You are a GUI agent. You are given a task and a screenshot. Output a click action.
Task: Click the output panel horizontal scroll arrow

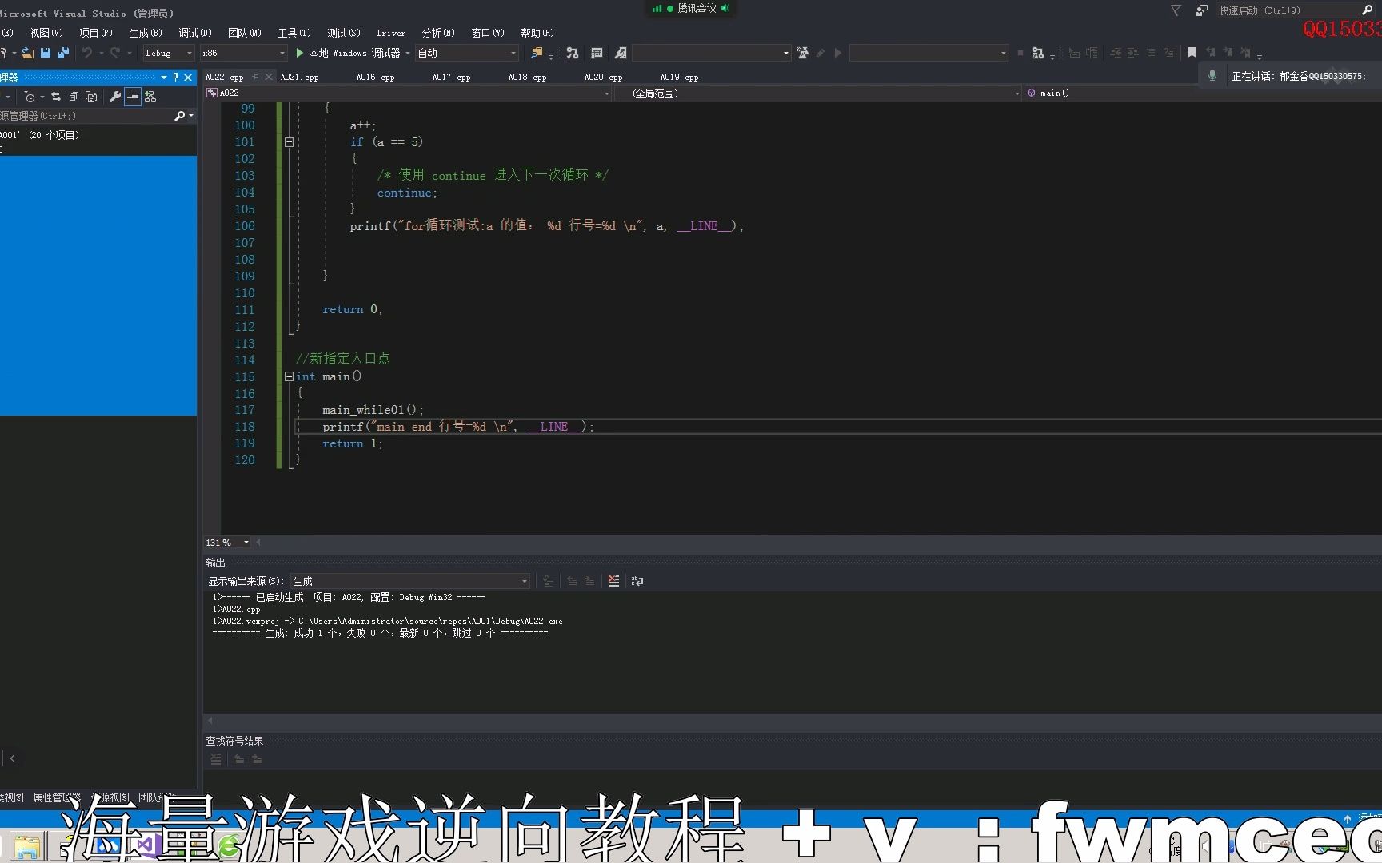[x=210, y=721]
